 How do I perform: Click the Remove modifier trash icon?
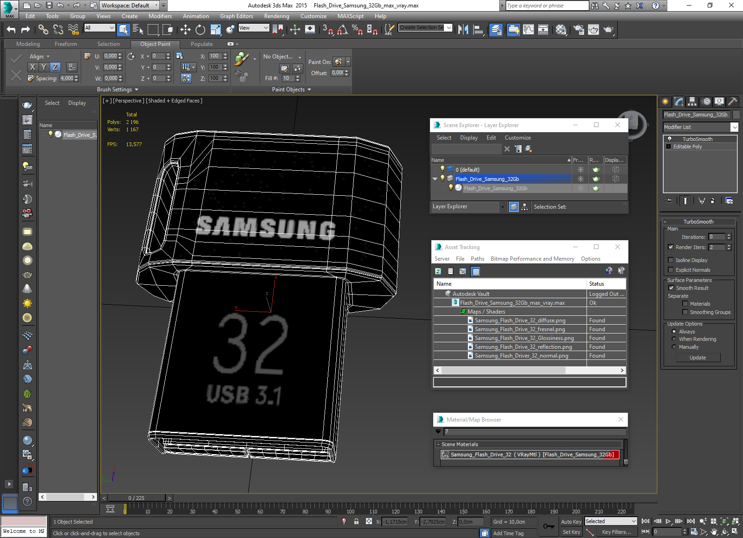(x=712, y=201)
